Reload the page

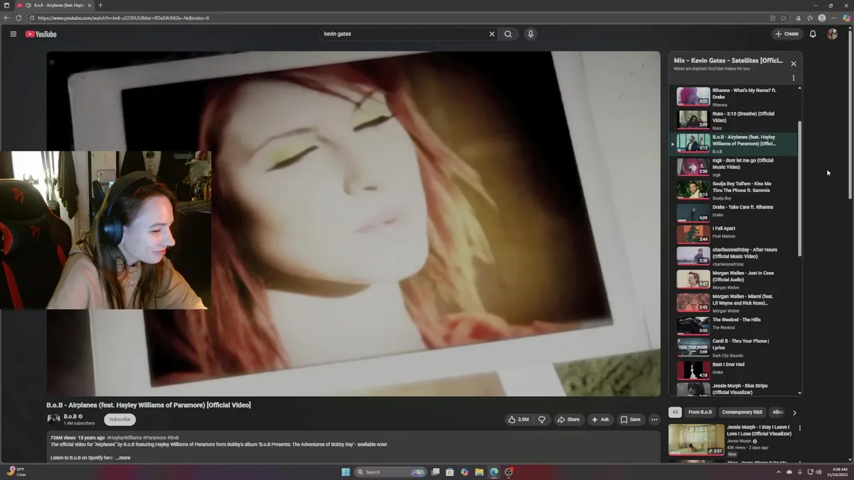tap(19, 18)
